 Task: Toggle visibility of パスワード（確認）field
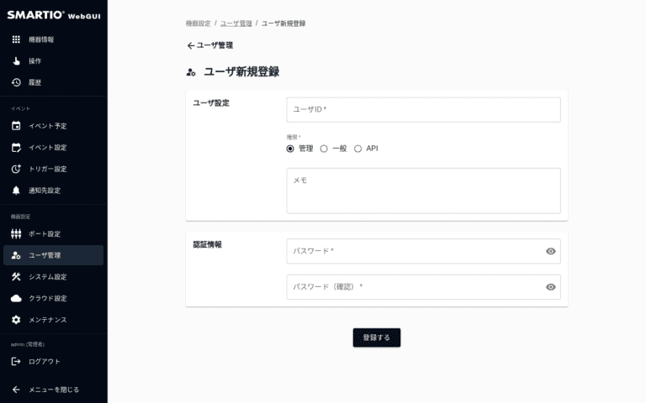(x=550, y=287)
